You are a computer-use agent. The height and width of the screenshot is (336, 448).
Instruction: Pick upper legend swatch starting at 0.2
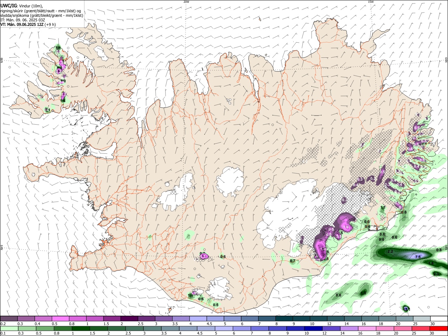pyautogui.click(x=9, y=318)
